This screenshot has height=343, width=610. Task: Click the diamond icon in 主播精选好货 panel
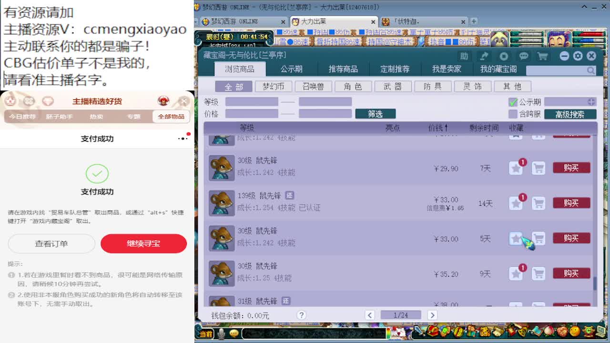tap(48, 101)
